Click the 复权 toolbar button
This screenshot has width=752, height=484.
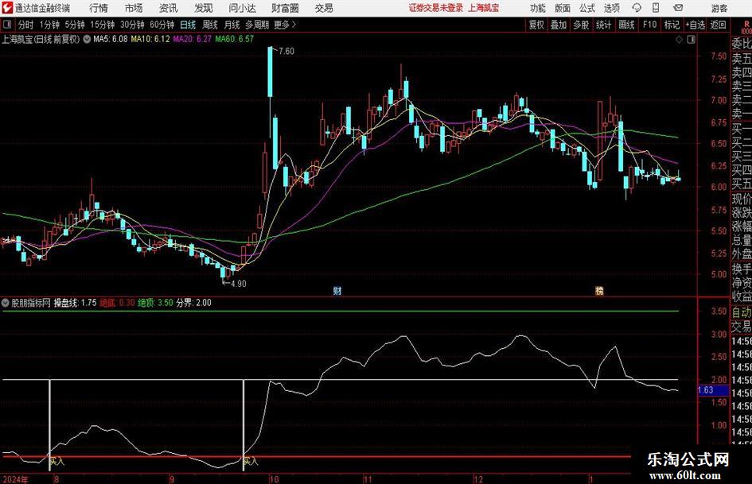coord(536,25)
